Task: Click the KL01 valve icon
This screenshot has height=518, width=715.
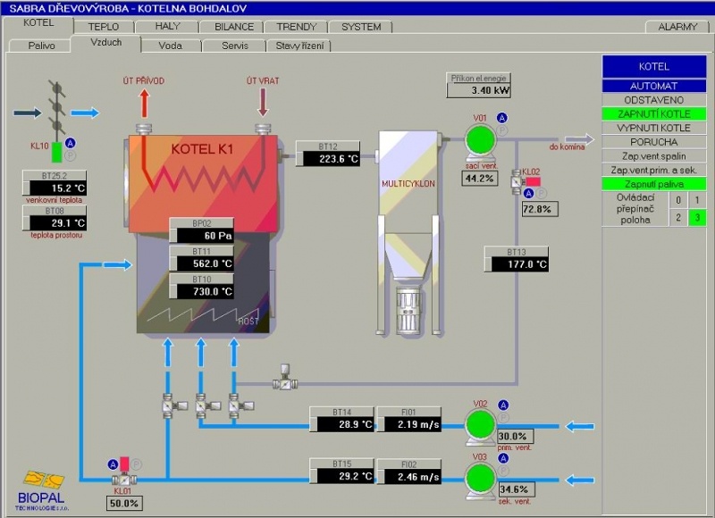Action: (x=124, y=480)
